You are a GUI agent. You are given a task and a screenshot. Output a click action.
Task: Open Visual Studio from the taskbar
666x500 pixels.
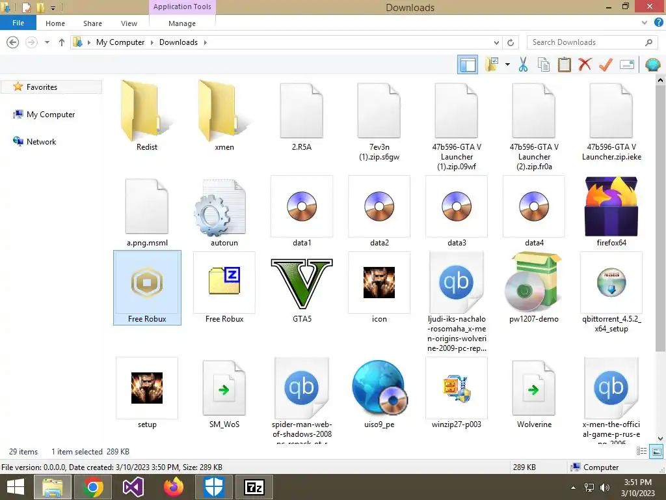click(x=133, y=487)
